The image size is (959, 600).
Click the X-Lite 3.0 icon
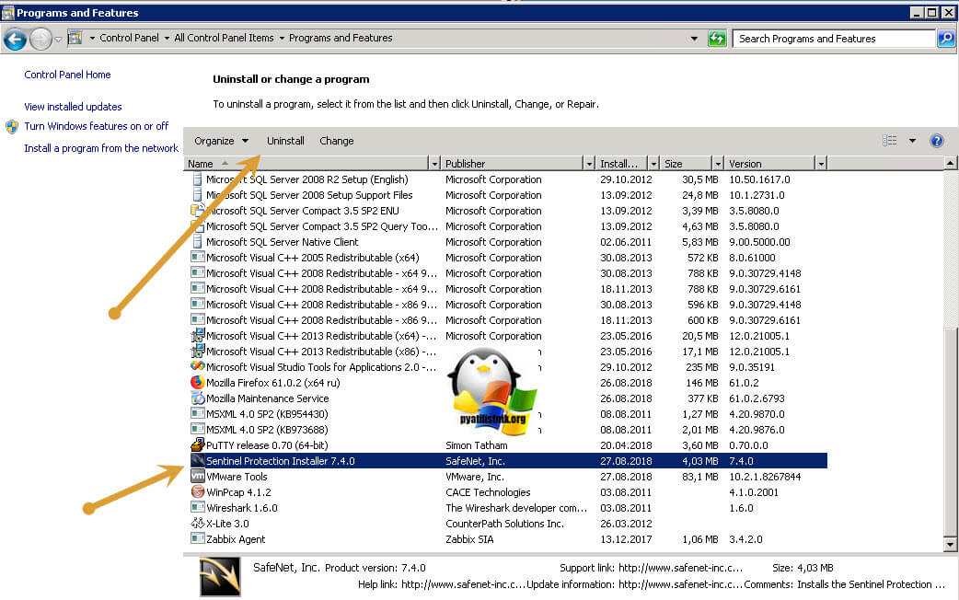tap(197, 524)
